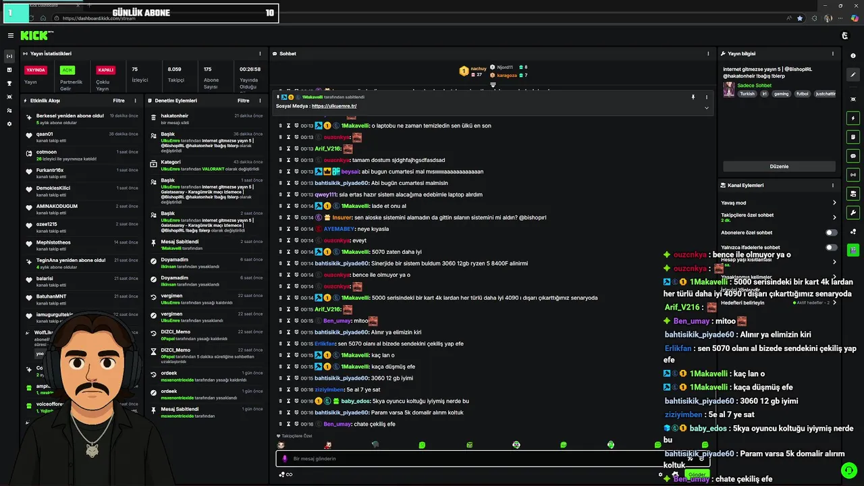Open Kanal Eylemleri panel three-dot menu

(833, 185)
